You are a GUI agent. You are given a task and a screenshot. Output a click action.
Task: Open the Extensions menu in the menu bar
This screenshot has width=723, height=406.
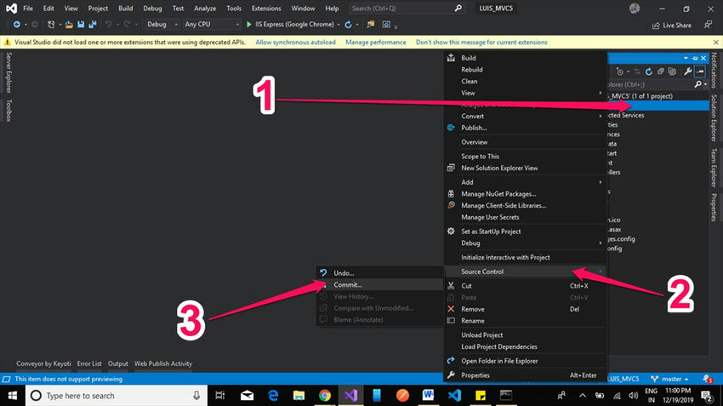point(266,9)
